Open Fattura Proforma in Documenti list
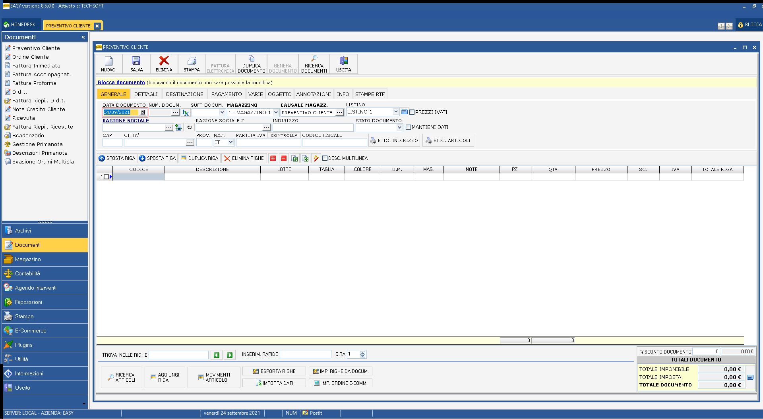This screenshot has width=763, height=419. (34, 83)
